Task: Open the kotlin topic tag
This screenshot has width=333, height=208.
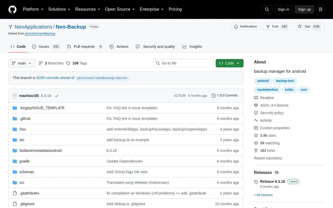Action: 289,90
